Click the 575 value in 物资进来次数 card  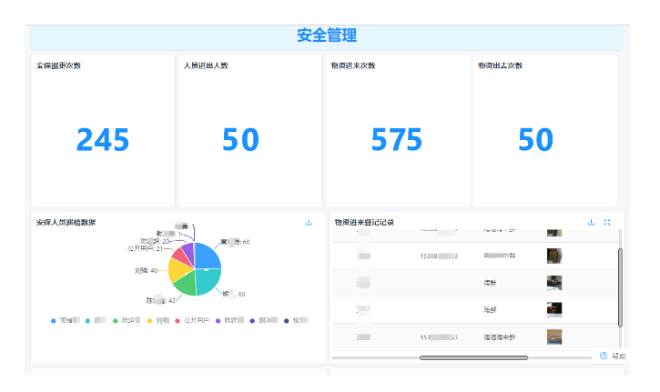[x=397, y=140]
